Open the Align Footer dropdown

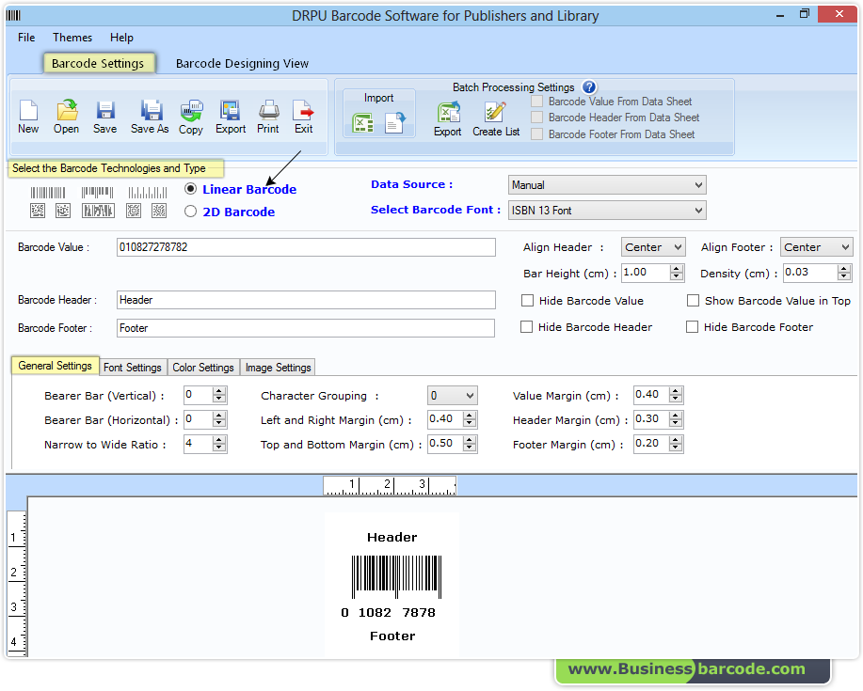(816, 247)
